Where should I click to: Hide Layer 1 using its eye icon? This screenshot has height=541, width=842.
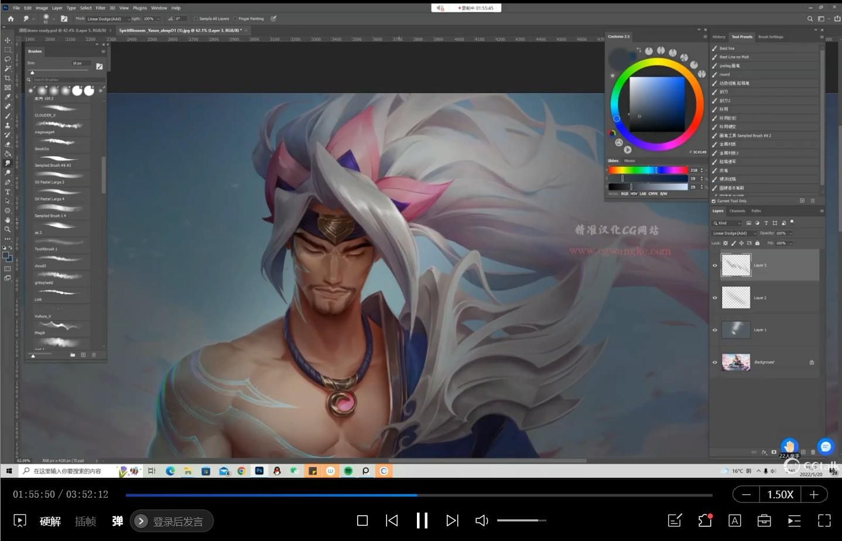coord(714,330)
